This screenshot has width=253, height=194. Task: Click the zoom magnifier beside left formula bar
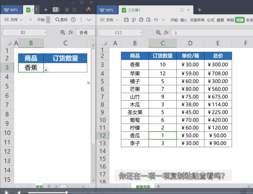[x=63, y=32]
